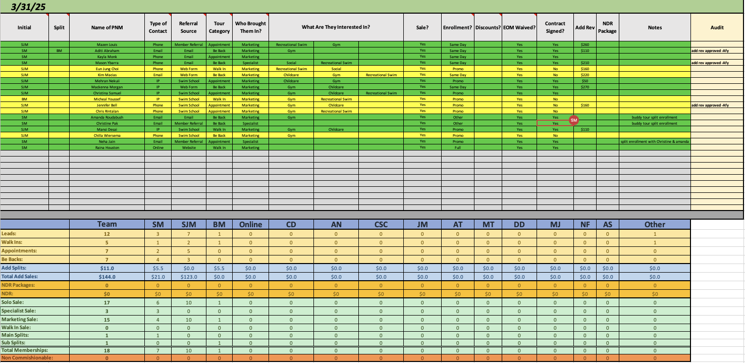Select the Raina Houston name cell

tap(107, 147)
